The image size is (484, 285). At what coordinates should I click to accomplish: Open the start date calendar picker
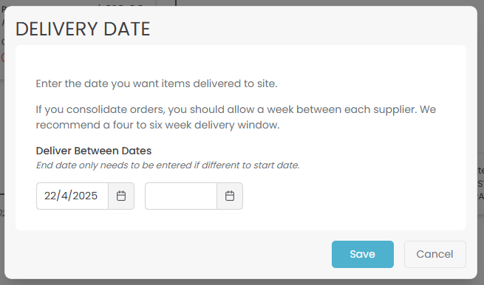121,196
